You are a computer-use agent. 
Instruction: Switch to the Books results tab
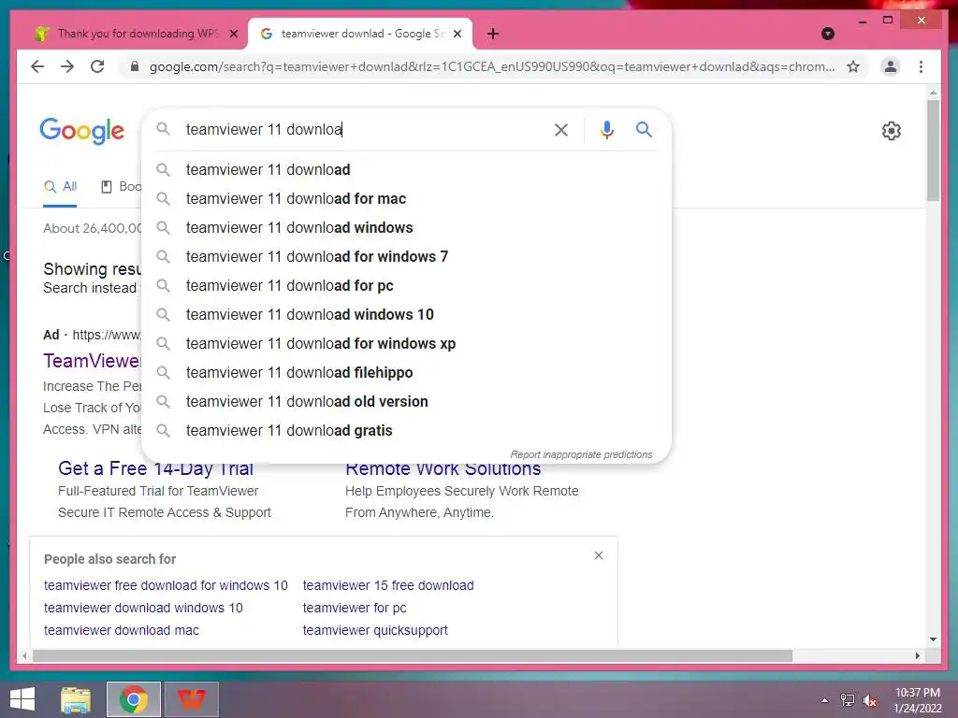click(x=121, y=187)
